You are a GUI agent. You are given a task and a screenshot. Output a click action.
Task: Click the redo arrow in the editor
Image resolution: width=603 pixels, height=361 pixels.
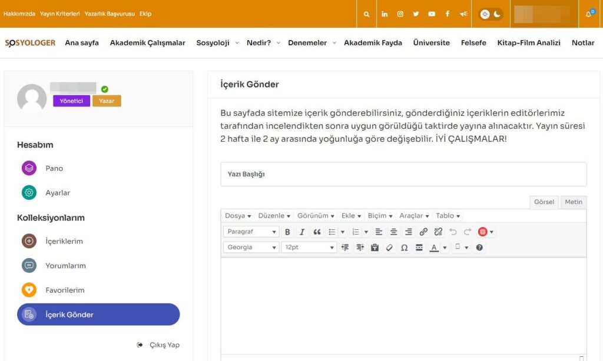468,232
